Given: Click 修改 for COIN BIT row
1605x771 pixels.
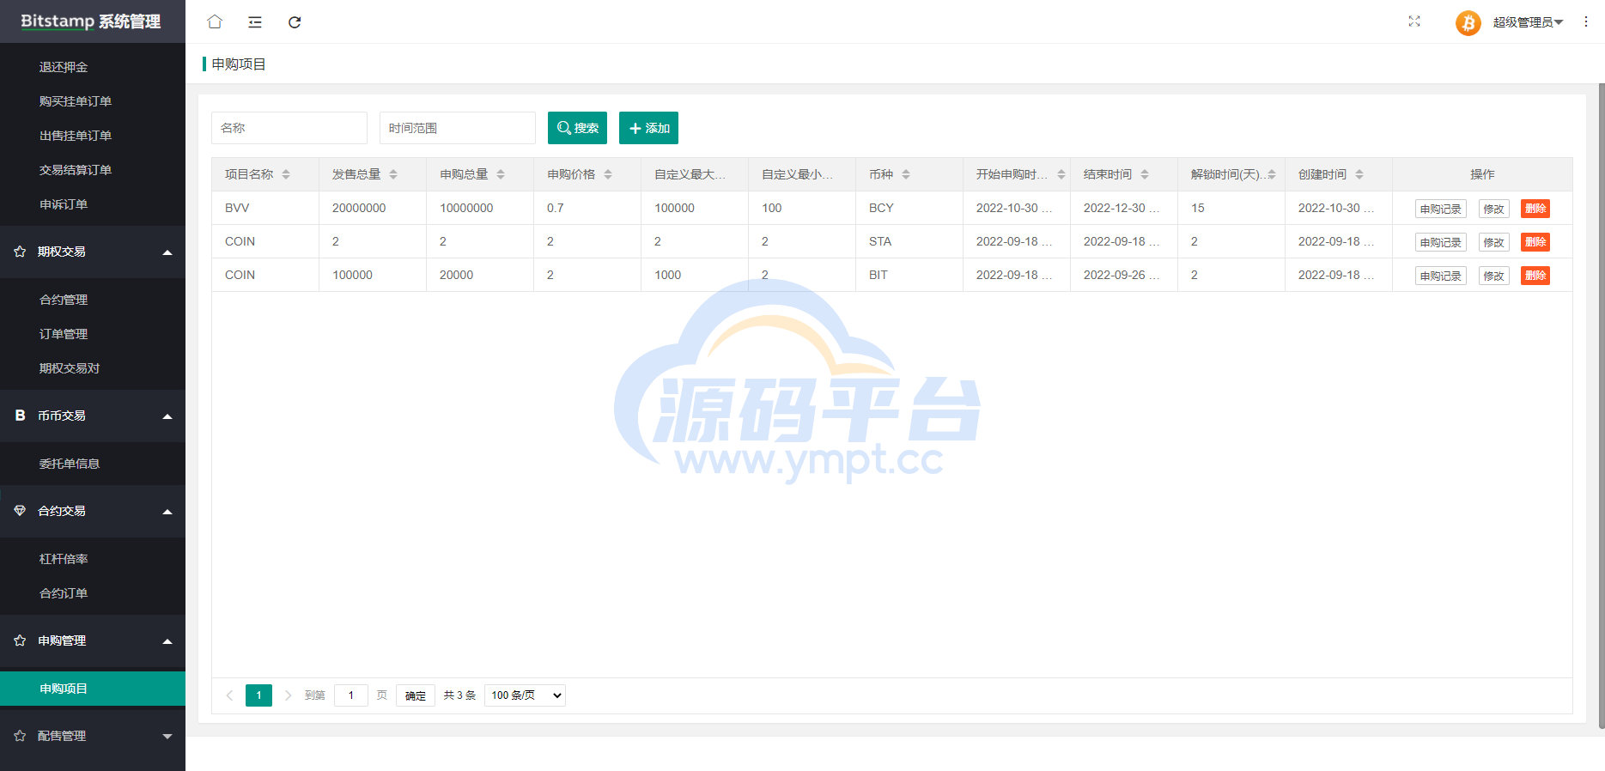Looking at the screenshot, I should (1493, 276).
